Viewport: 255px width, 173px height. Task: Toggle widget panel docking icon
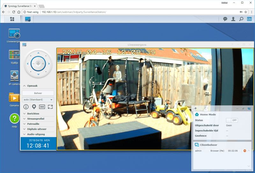pos(249,109)
